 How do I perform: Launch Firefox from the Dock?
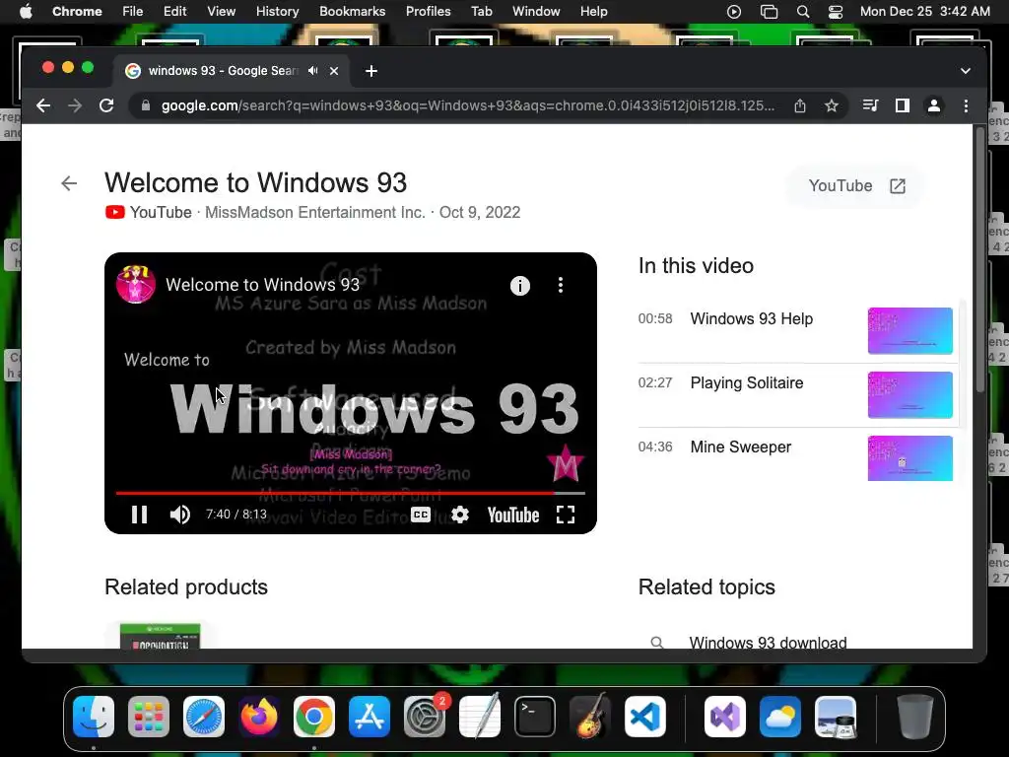[x=259, y=717]
